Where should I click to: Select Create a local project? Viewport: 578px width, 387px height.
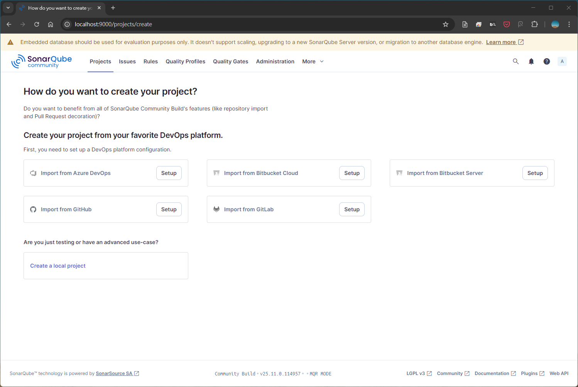pyautogui.click(x=58, y=266)
